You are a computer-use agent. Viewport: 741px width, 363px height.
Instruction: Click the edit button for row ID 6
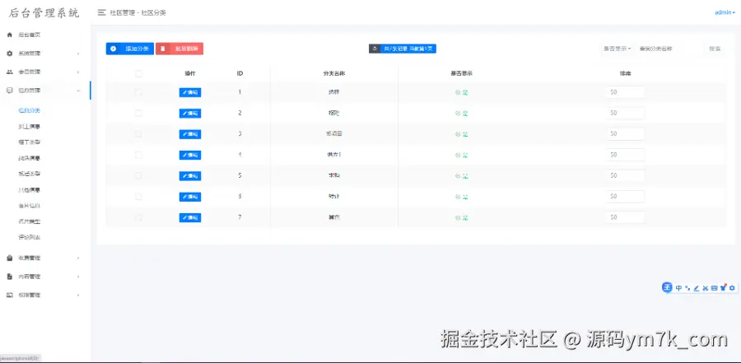point(190,197)
